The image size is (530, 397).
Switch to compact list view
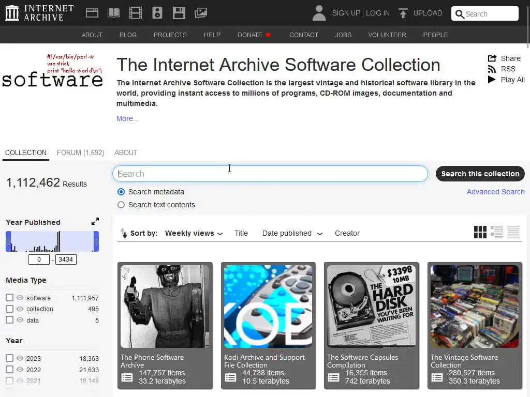[513, 232]
